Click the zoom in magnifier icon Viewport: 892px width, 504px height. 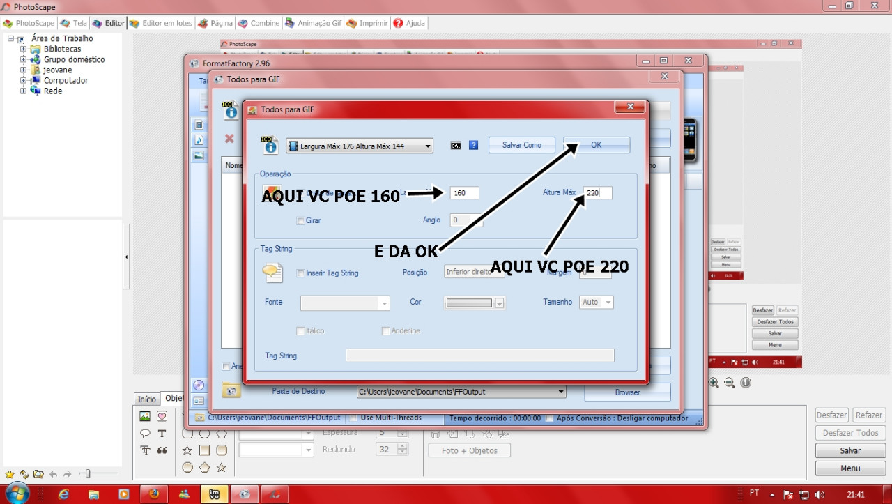(714, 383)
